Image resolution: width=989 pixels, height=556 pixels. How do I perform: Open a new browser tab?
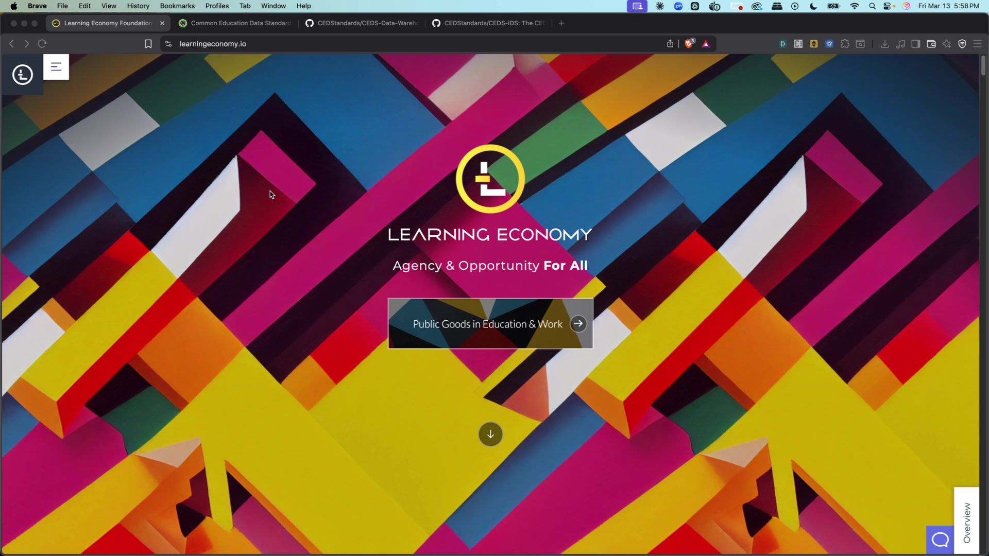tap(561, 23)
